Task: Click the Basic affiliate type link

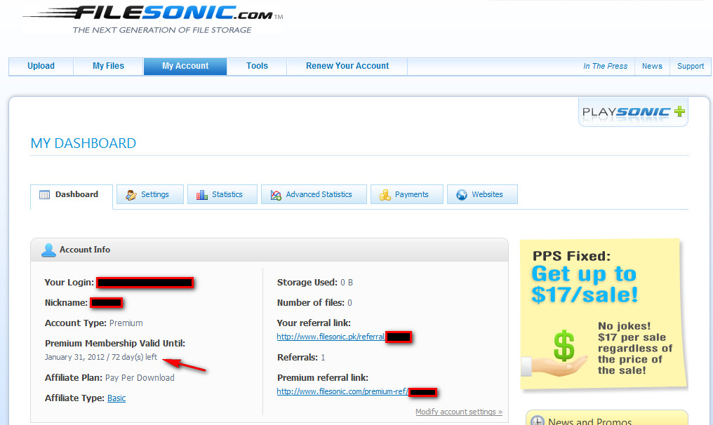Action: 116,398
